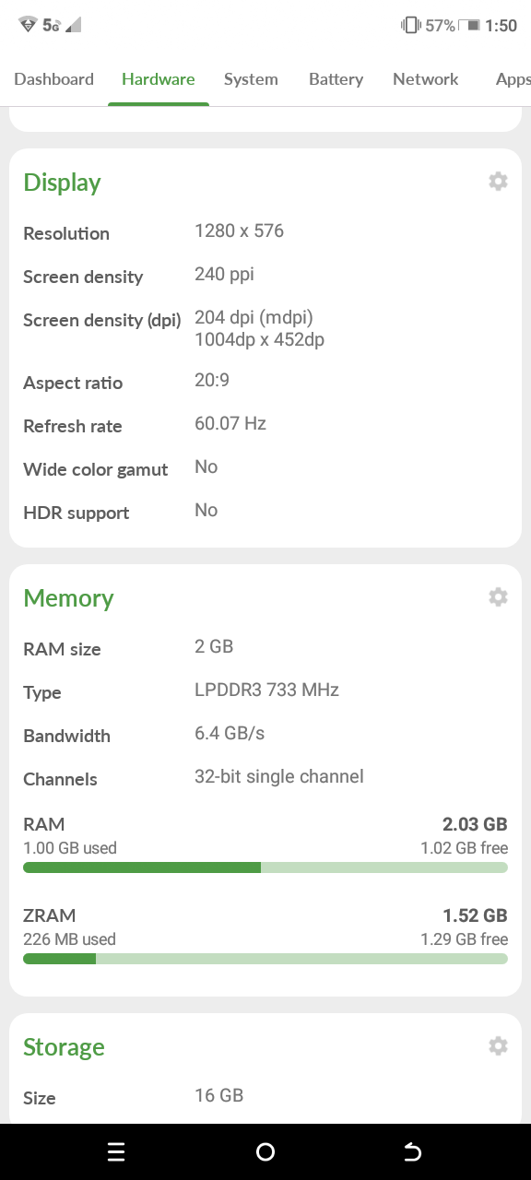Tap the ZRAM usage progress bar
Screen dimensions: 531x1180
pos(265,959)
